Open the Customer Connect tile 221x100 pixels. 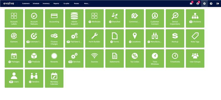155,18
